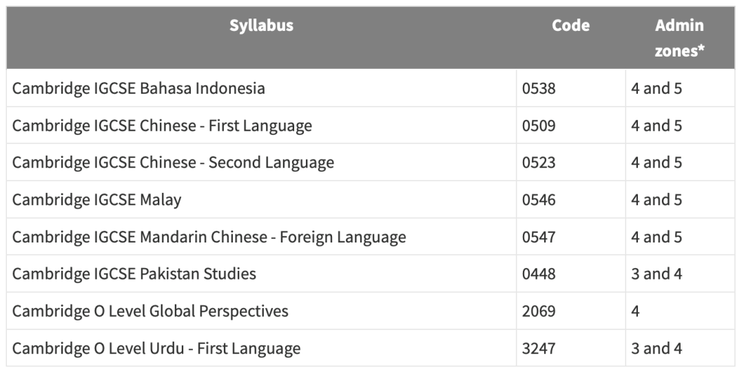This screenshot has width=744, height=372.
Task: Select Cambridge O Level Urdu - First Language
Action: [x=156, y=349]
